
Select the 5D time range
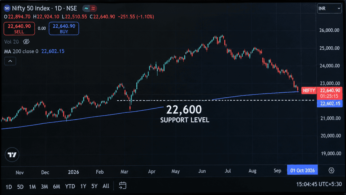tap(20, 187)
